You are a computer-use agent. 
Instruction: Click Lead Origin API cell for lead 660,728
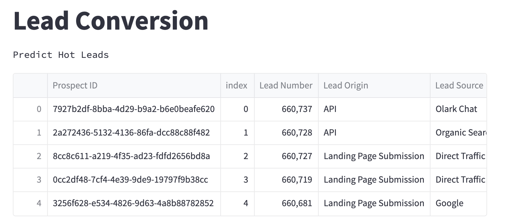click(374, 133)
